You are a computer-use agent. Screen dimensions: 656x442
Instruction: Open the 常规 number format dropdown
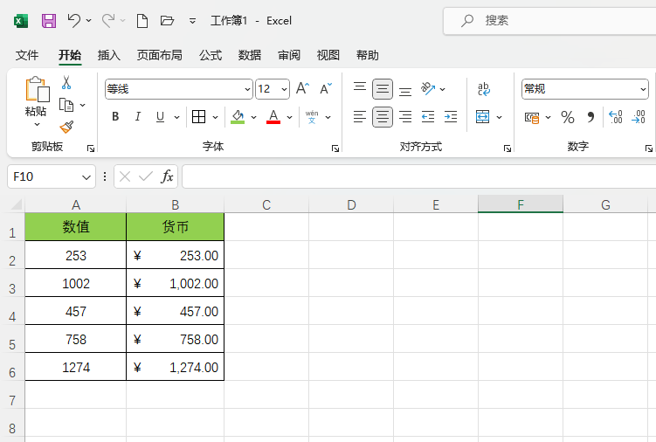[643, 89]
